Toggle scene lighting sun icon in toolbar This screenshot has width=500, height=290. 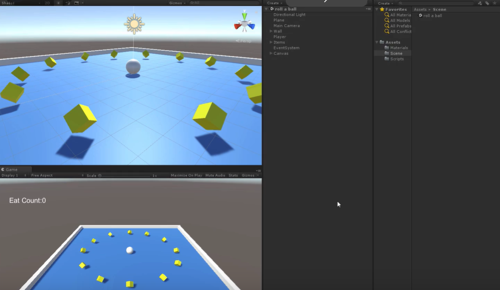point(58,3)
